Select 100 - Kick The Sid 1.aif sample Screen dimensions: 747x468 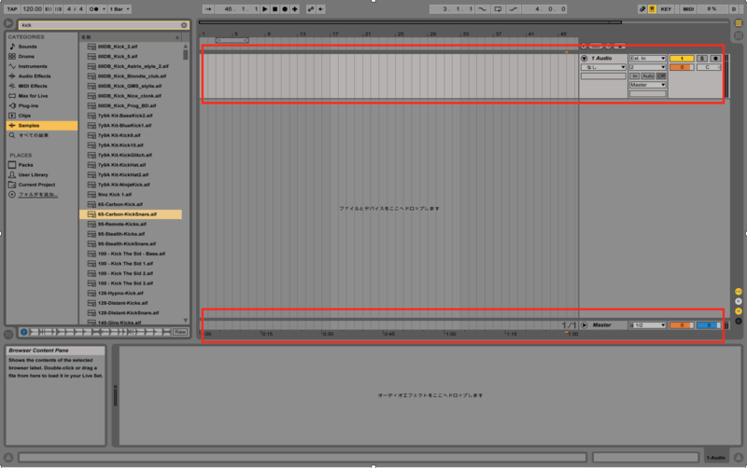(x=131, y=264)
